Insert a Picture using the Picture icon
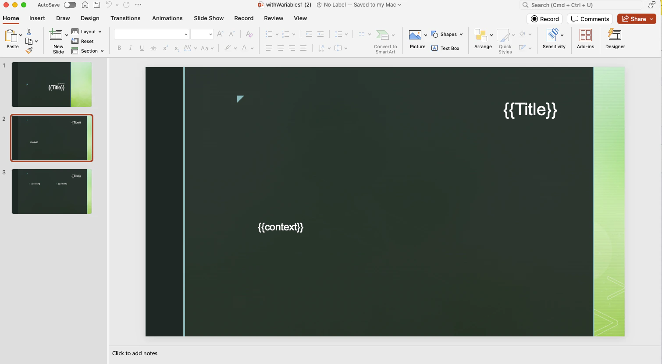The width and height of the screenshot is (662, 364). pos(415,35)
